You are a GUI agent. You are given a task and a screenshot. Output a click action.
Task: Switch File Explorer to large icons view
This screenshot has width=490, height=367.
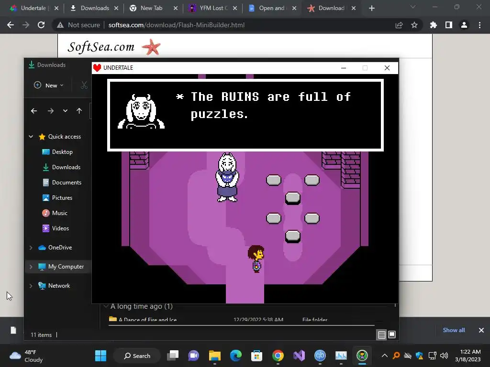(x=392, y=335)
